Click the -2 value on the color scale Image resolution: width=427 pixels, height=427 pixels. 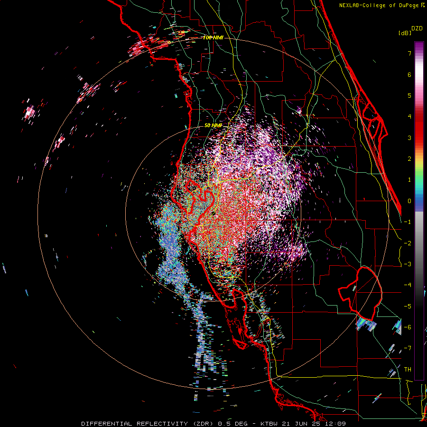408,243
